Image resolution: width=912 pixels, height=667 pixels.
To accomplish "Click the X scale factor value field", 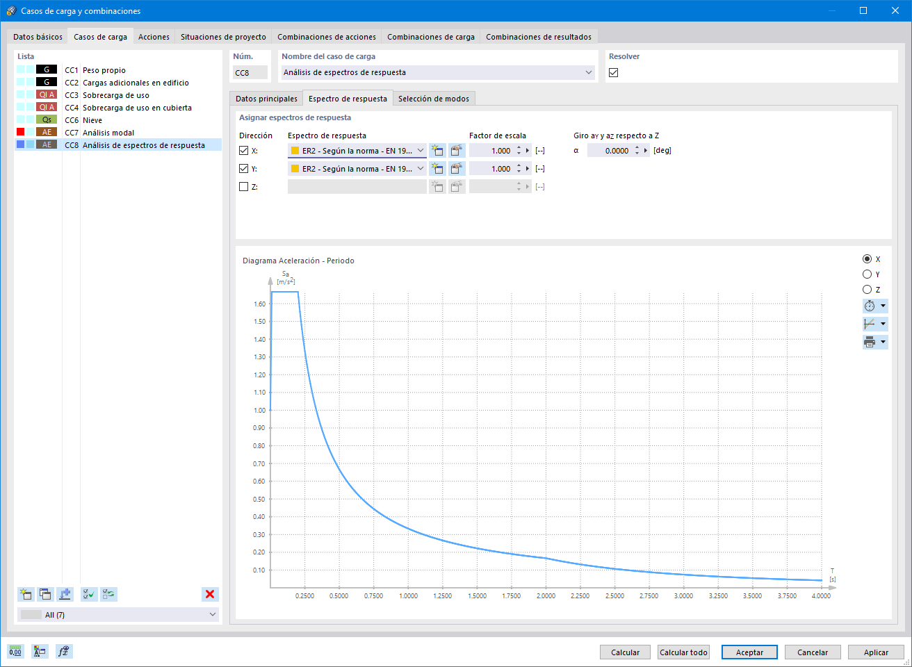I will click(492, 151).
